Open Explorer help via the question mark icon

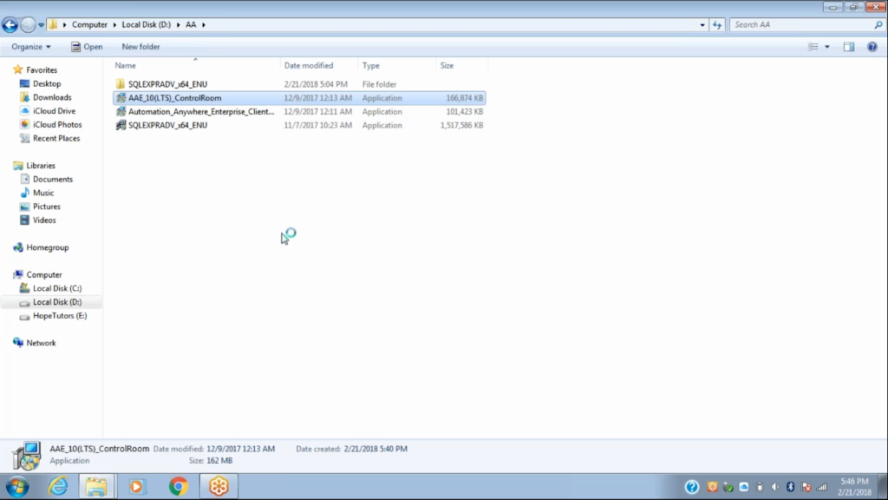pyautogui.click(x=871, y=47)
